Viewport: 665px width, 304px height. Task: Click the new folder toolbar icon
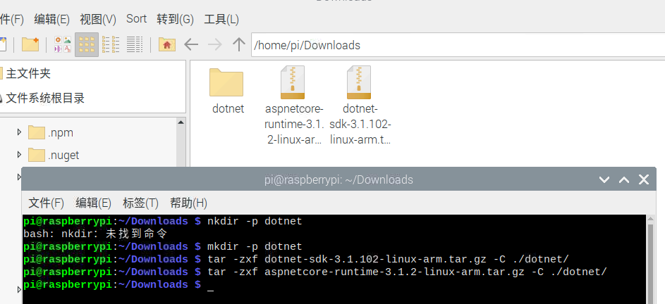coord(30,44)
